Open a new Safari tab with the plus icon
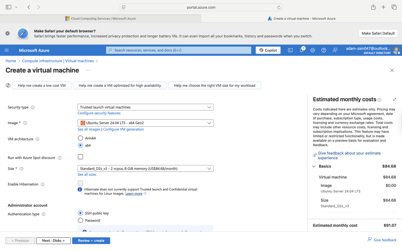The width and height of the screenshot is (402, 251). (383, 7)
